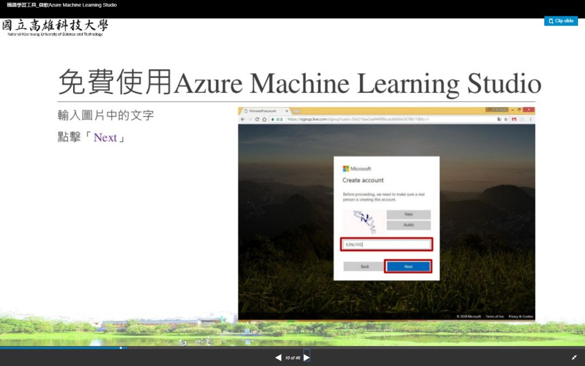585x366 pixels.
Task: Select the Microsoft account tab in pictured browser
Action: click(x=265, y=111)
